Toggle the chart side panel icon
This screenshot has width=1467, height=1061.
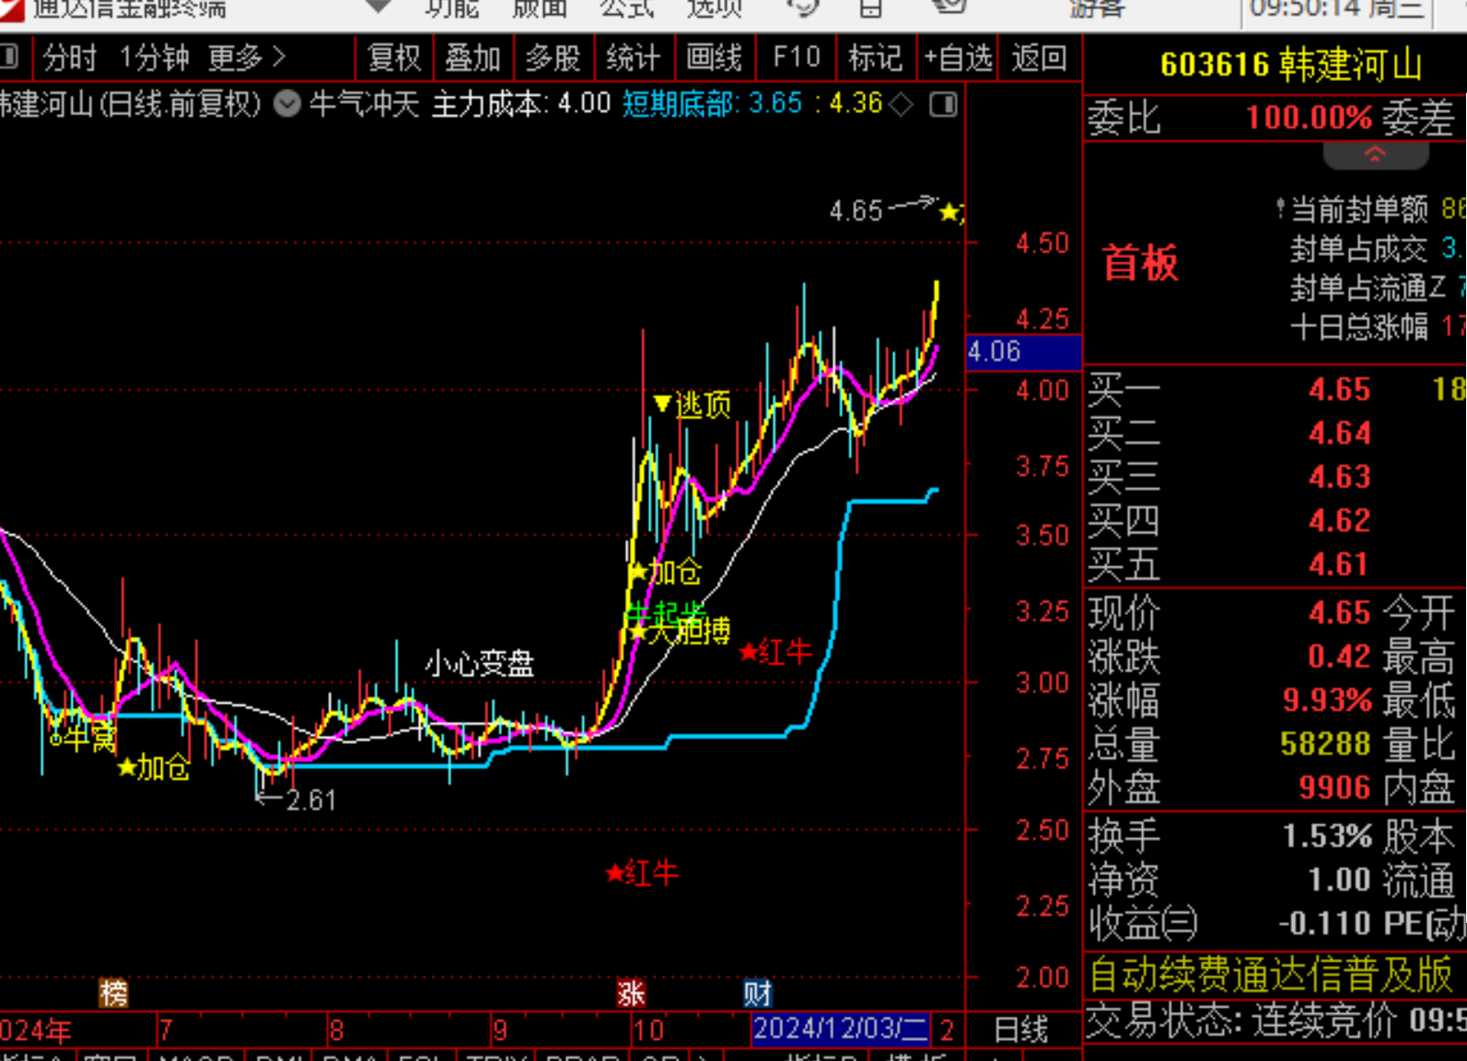944,105
